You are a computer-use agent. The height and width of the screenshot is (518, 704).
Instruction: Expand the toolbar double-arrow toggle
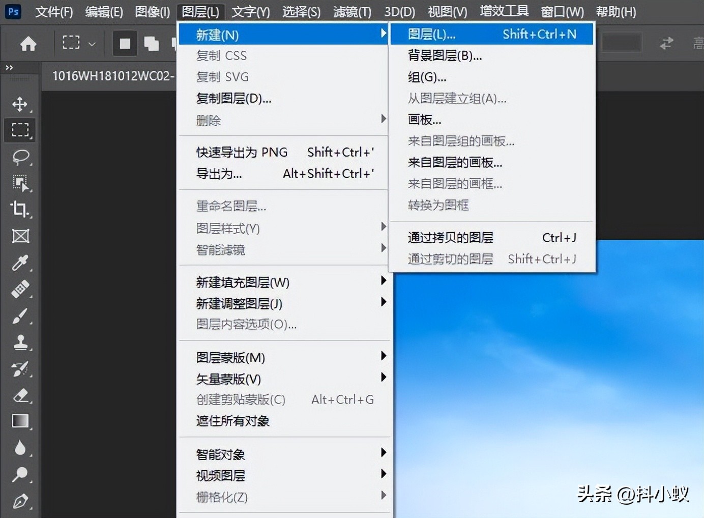click(9, 67)
